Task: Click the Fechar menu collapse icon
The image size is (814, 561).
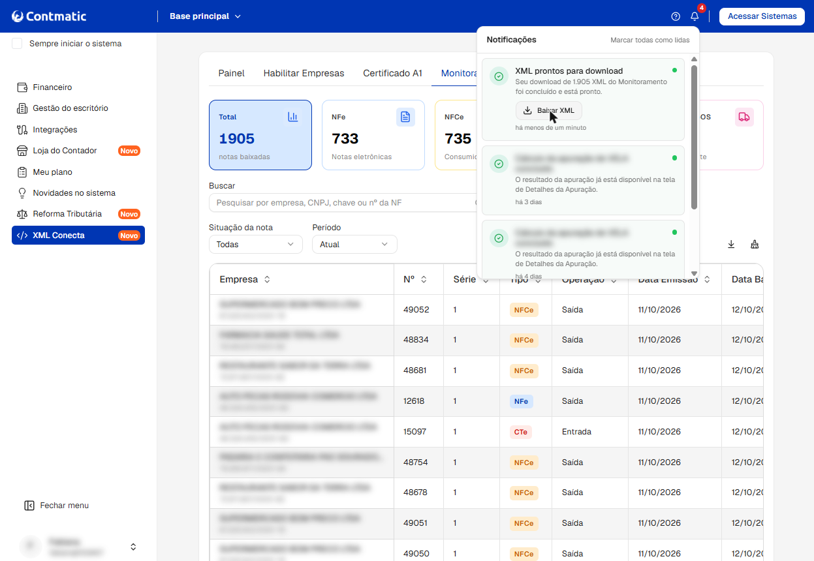Action: [29, 506]
